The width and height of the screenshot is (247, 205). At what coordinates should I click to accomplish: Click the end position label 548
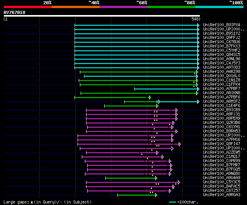(x=195, y=19)
